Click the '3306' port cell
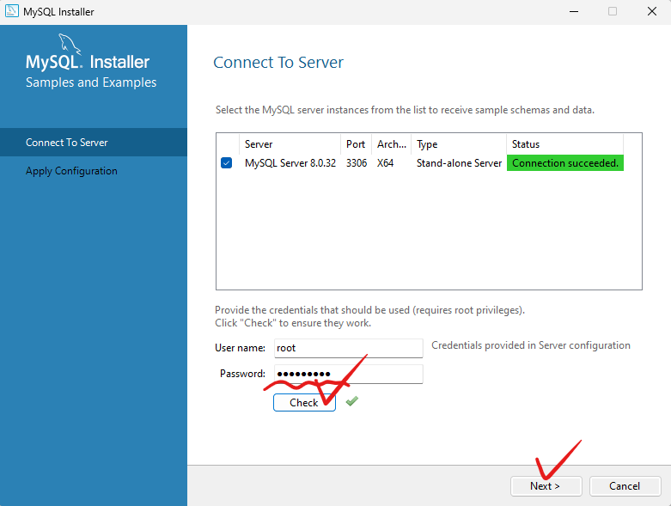Viewport: 671px width, 506px height. click(x=357, y=163)
